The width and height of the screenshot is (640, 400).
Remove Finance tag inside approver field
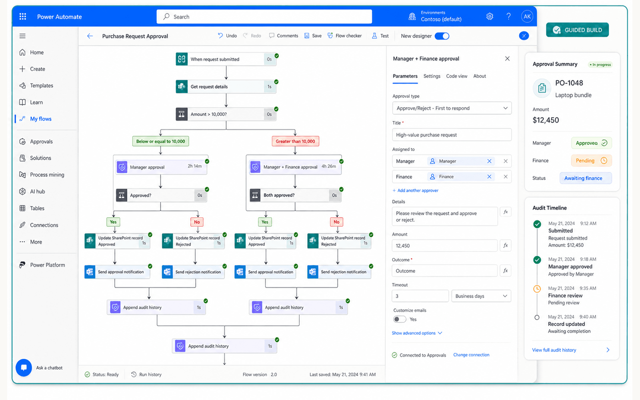click(x=489, y=176)
